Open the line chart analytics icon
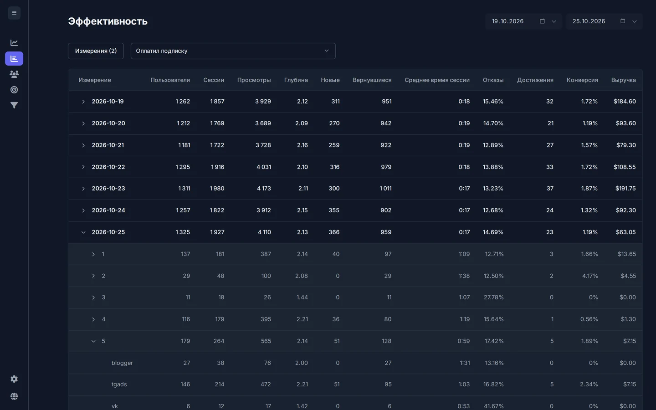Image resolution: width=656 pixels, height=410 pixels. point(14,43)
